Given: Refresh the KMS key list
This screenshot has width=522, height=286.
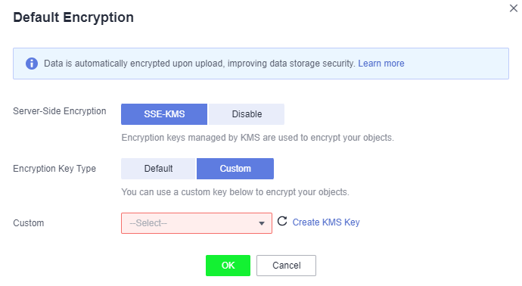Looking at the screenshot, I should (282, 221).
